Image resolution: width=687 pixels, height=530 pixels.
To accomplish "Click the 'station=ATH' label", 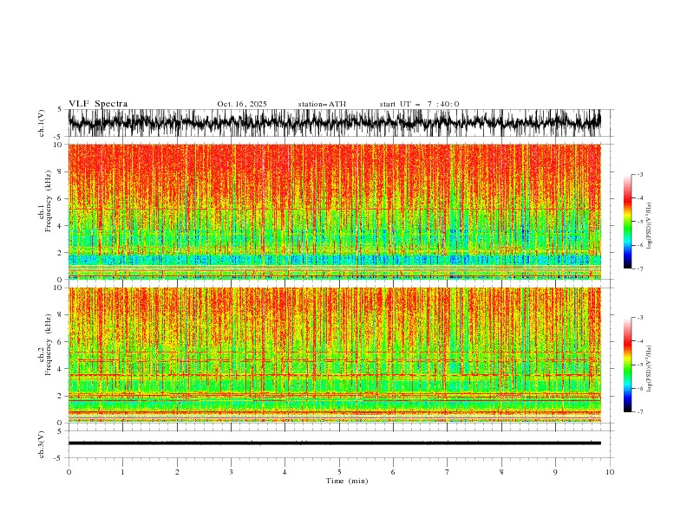I will tap(322, 104).
